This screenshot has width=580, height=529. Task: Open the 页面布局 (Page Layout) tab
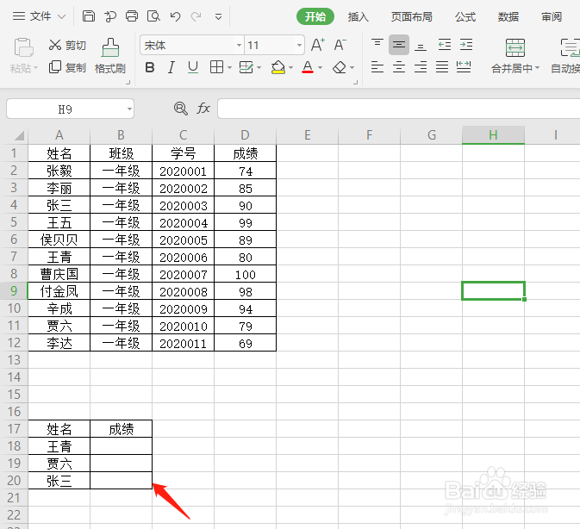point(412,16)
